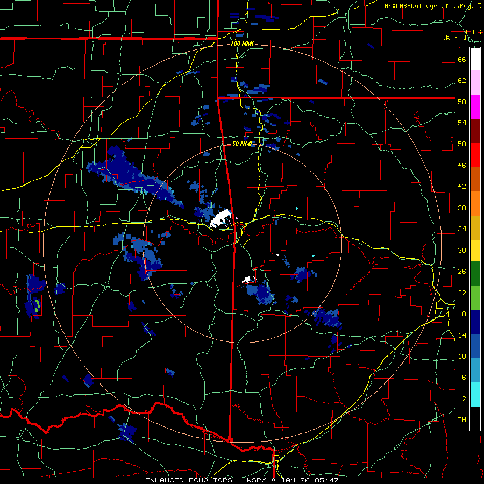Click the dark green legend color swatch
484x484 pixels.
[475, 274]
